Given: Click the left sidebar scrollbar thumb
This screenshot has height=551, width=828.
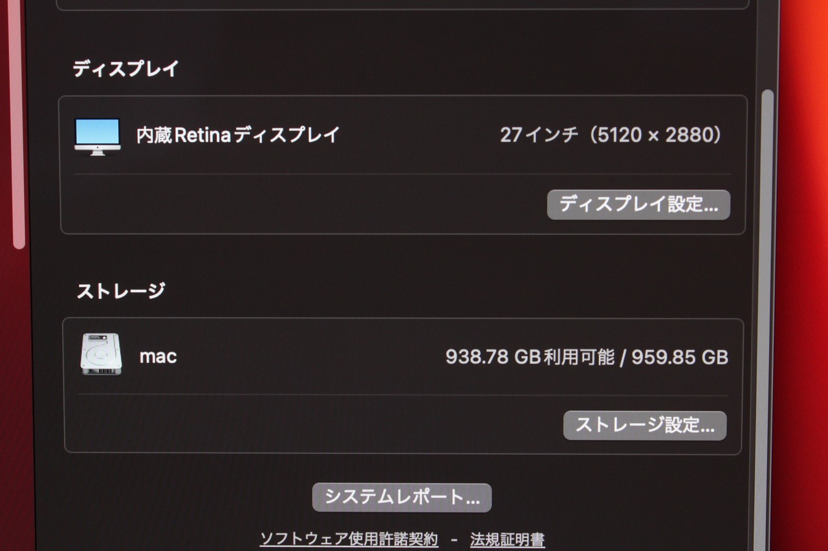Looking at the screenshot, I should point(18,123).
